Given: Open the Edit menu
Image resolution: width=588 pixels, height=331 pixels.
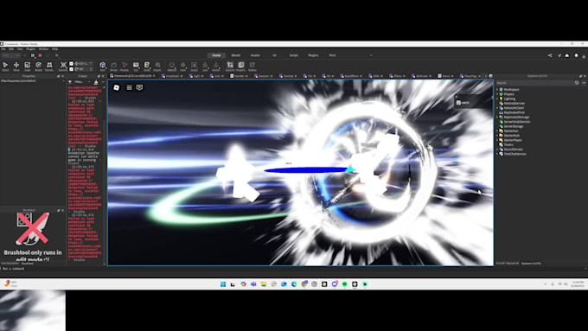Looking at the screenshot, I should pyautogui.click(x=11, y=49).
